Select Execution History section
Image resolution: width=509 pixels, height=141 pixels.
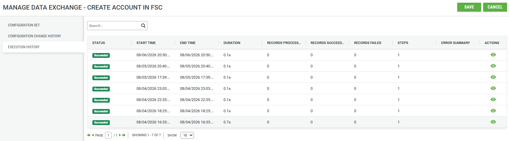pyautogui.click(x=43, y=47)
